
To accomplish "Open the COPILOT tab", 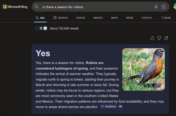I will tap(147, 18).
